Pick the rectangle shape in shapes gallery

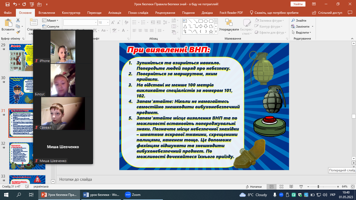pos(200,21)
